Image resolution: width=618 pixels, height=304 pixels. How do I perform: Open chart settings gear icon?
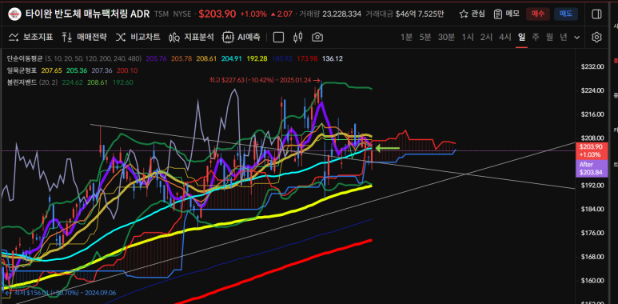tap(596, 38)
